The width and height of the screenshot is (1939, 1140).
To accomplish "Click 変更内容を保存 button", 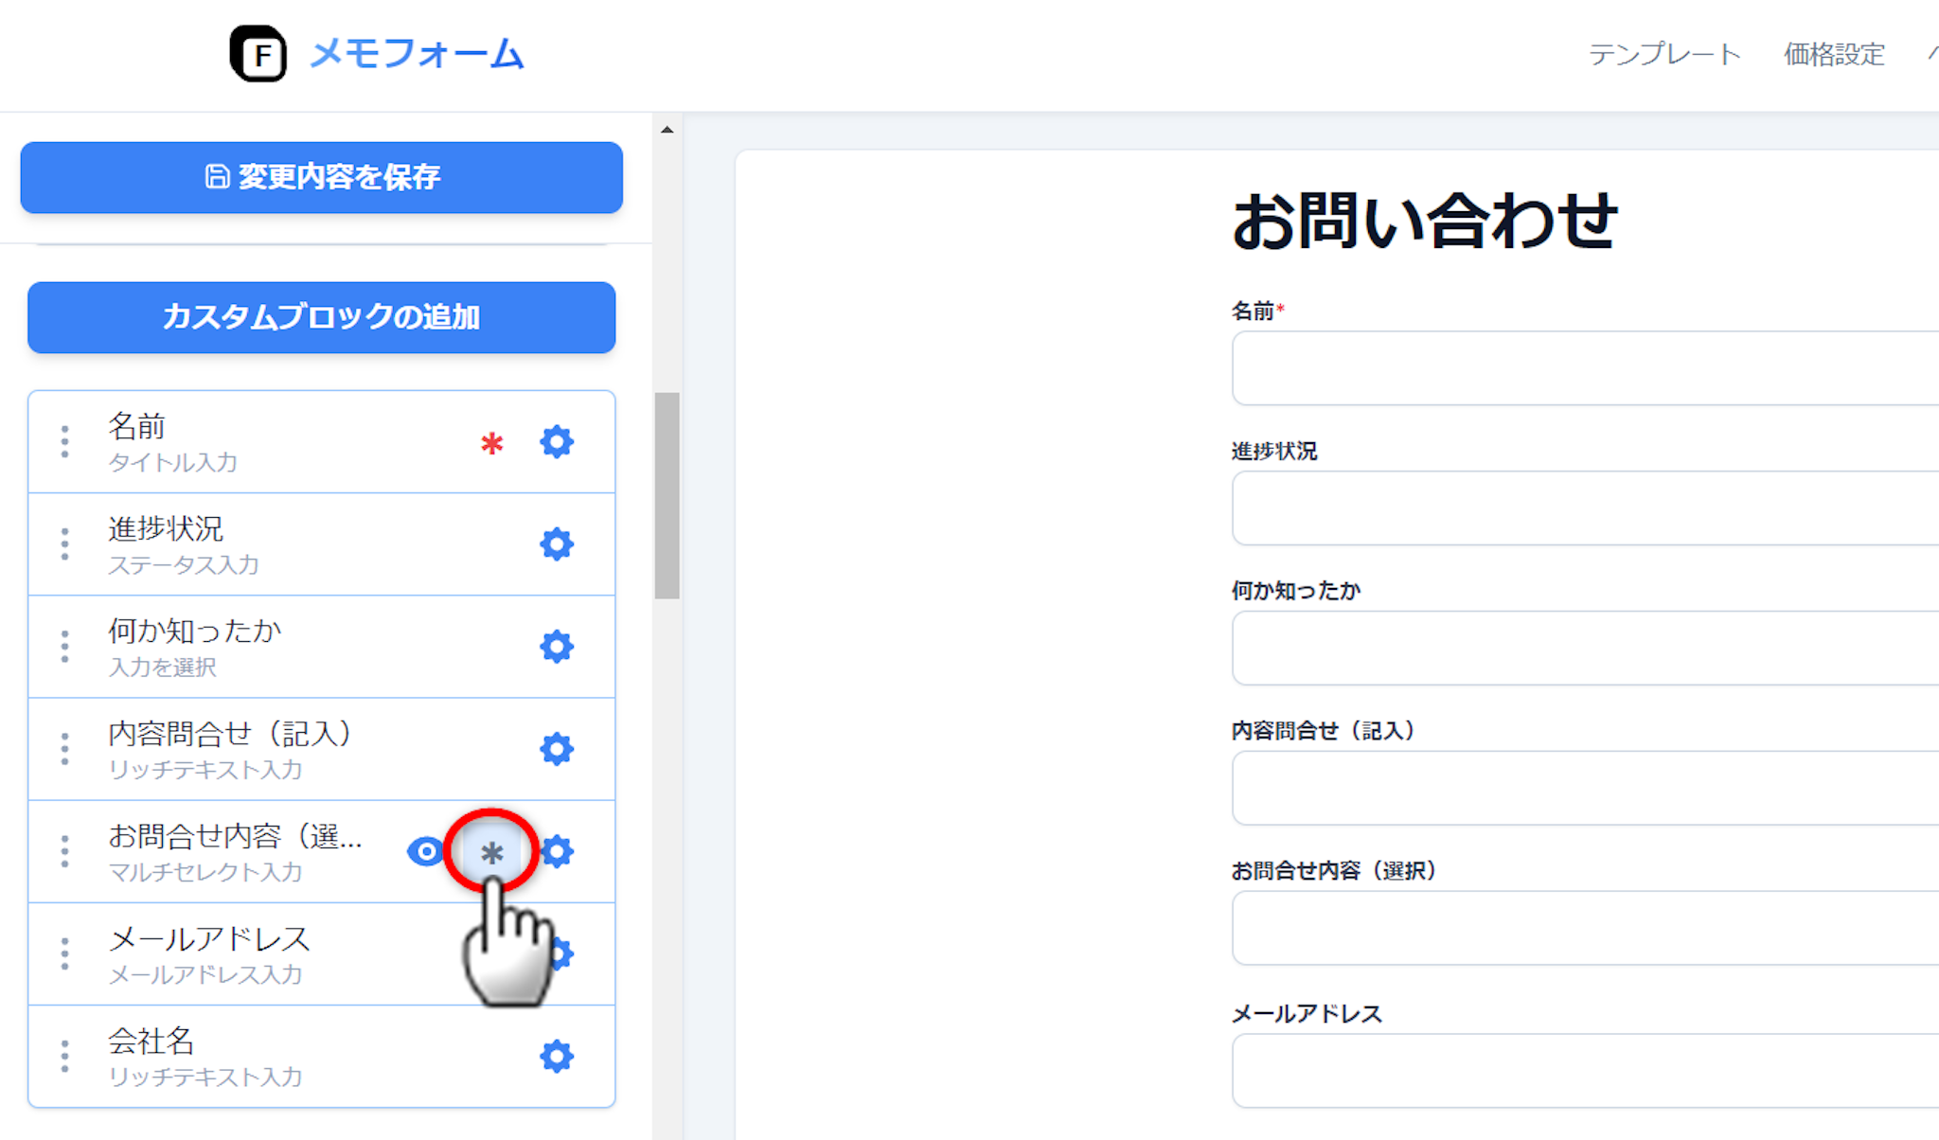I will (321, 177).
